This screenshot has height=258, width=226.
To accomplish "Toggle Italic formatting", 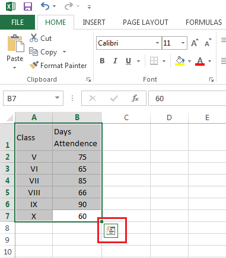I will tap(115, 61).
